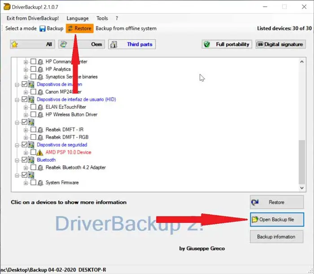Expand the HP Analytics tree node
The width and height of the screenshot is (314, 274).
(26, 70)
